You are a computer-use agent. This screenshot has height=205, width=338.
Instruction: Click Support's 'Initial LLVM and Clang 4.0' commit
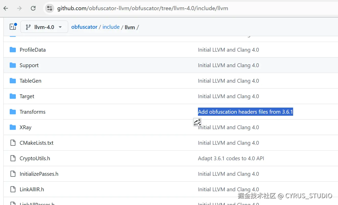[228, 65]
